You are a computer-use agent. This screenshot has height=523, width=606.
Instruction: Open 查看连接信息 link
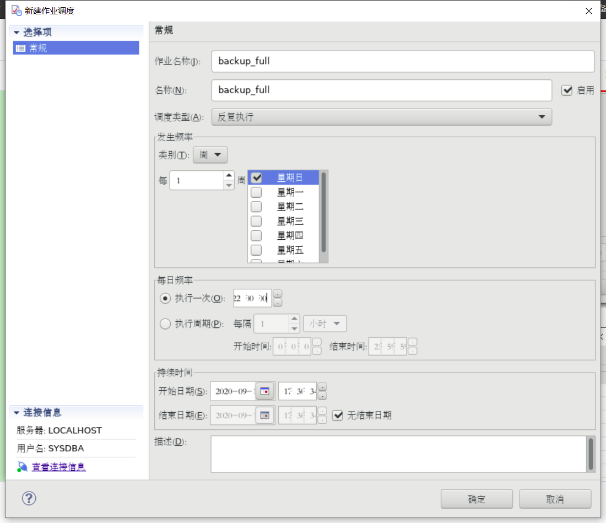click(x=58, y=466)
